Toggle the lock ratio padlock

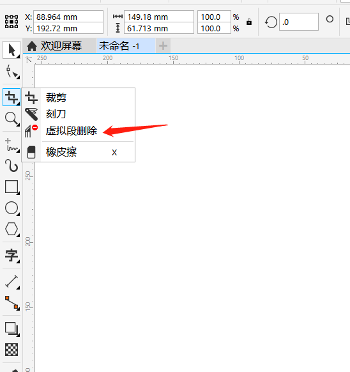click(x=248, y=22)
